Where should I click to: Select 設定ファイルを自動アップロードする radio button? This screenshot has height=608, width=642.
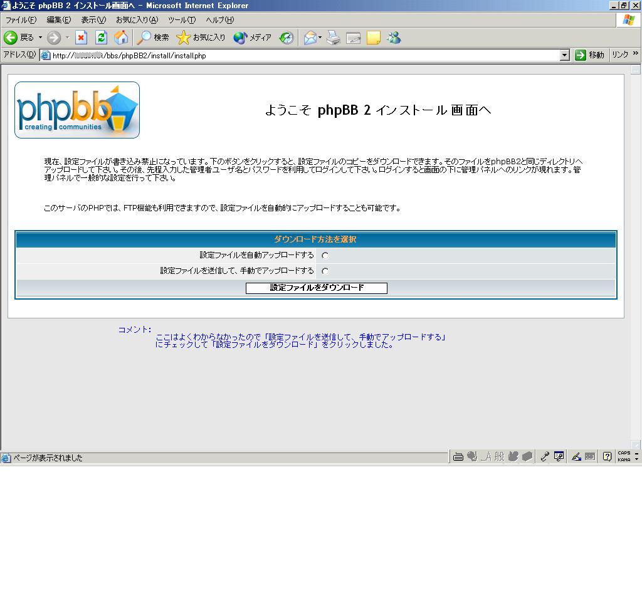point(325,256)
